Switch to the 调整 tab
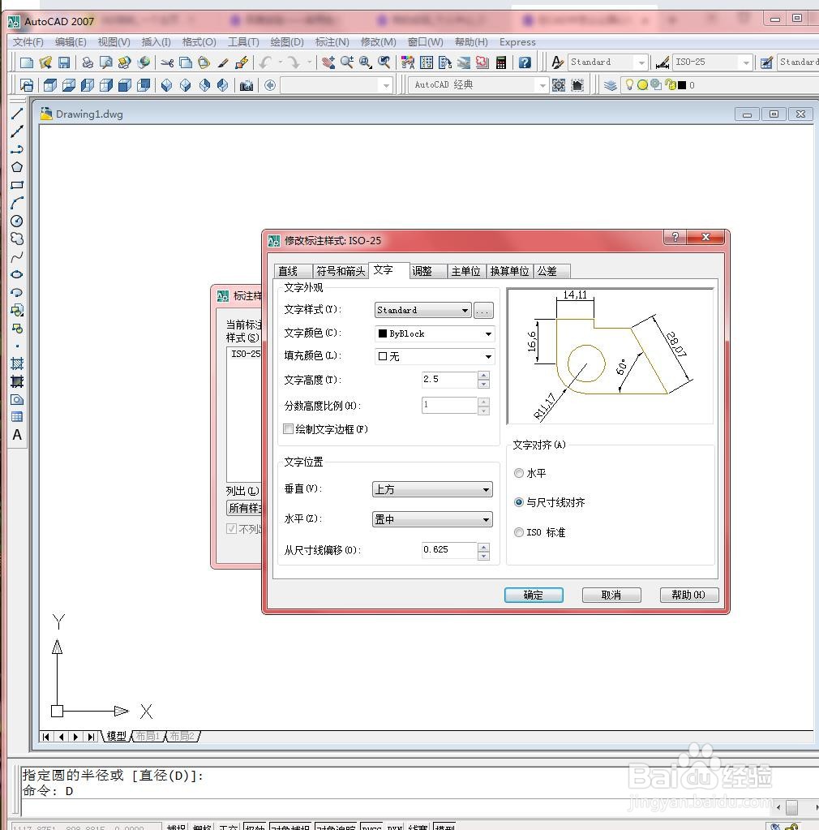 [427, 271]
